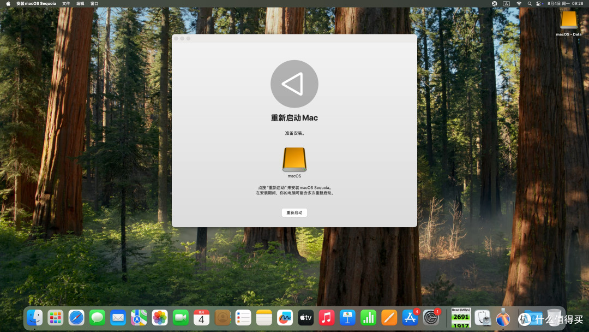The height and width of the screenshot is (332, 589).
Task: Open the Read MB/s disk speed app
Action: tap(461, 318)
